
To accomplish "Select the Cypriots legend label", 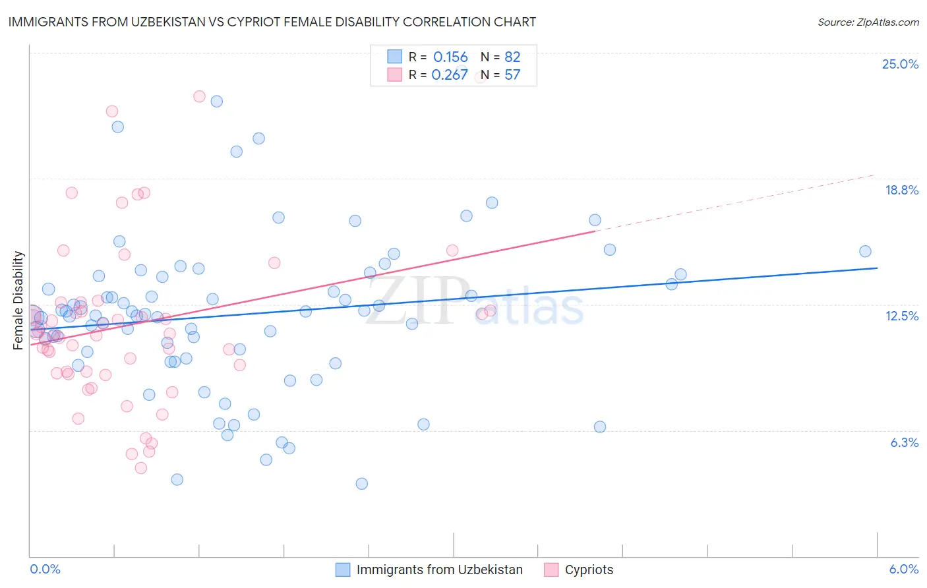I will click(589, 570).
